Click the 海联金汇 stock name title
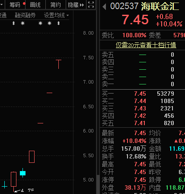This screenshot has width=185, height=194. tap(160, 6)
